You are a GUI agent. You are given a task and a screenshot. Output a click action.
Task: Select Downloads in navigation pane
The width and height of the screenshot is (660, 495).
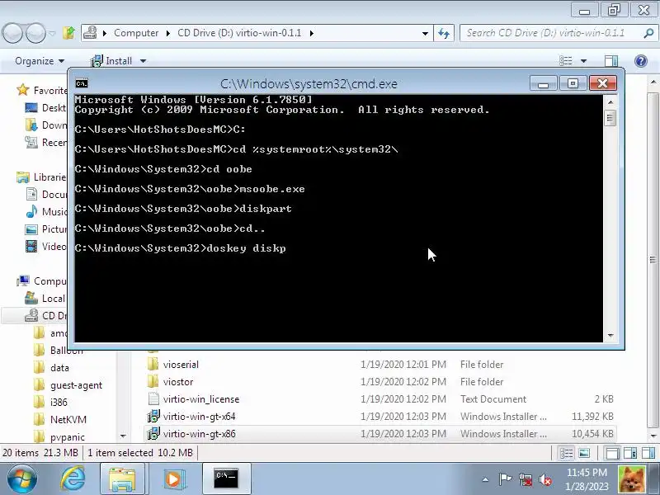pyautogui.click(x=45, y=125)
